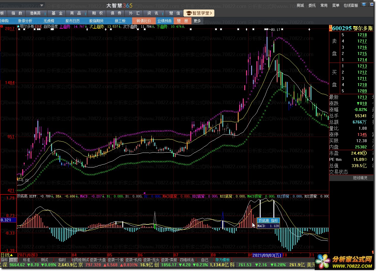Open the 商城 menu
This screenshot has width=377, height=271.
point(300,5)
